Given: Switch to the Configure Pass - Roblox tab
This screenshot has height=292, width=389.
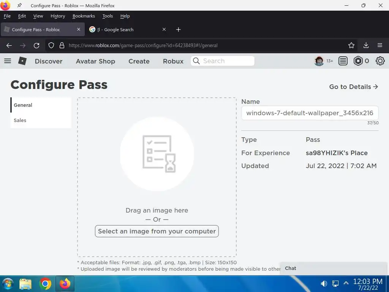Looking at the screenshot, I should 43,30.
